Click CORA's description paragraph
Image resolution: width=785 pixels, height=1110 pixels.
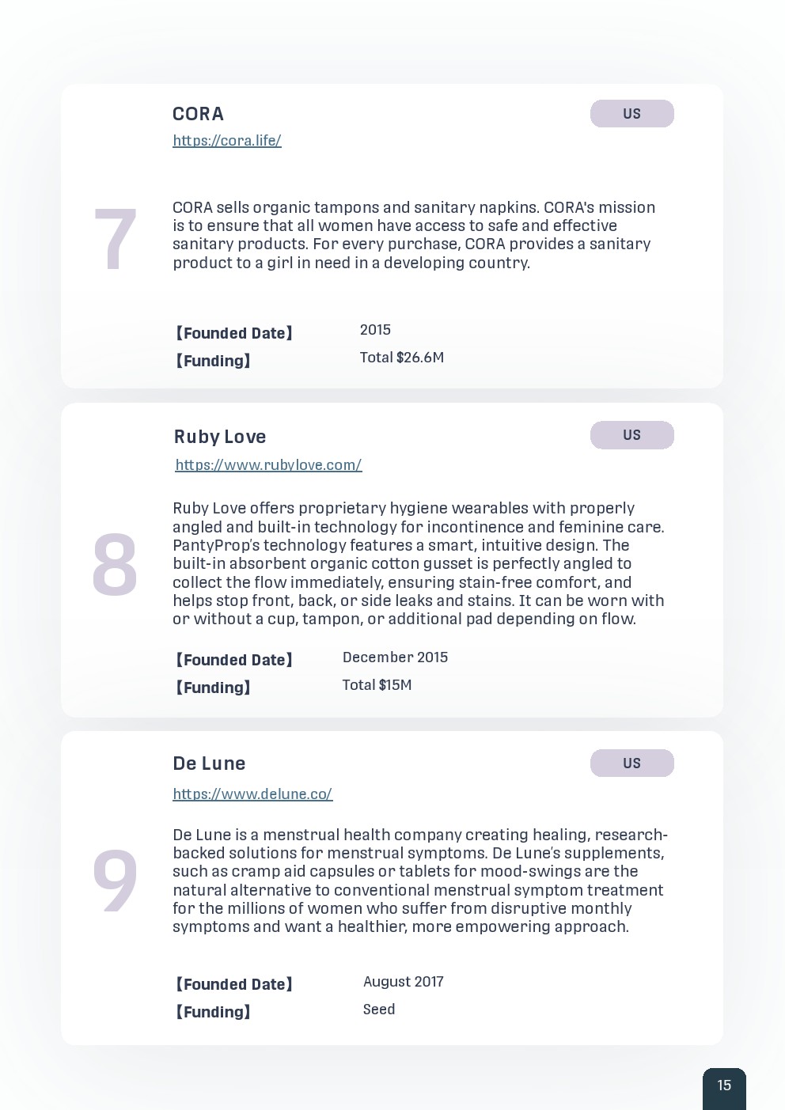(x=414, y=235)
